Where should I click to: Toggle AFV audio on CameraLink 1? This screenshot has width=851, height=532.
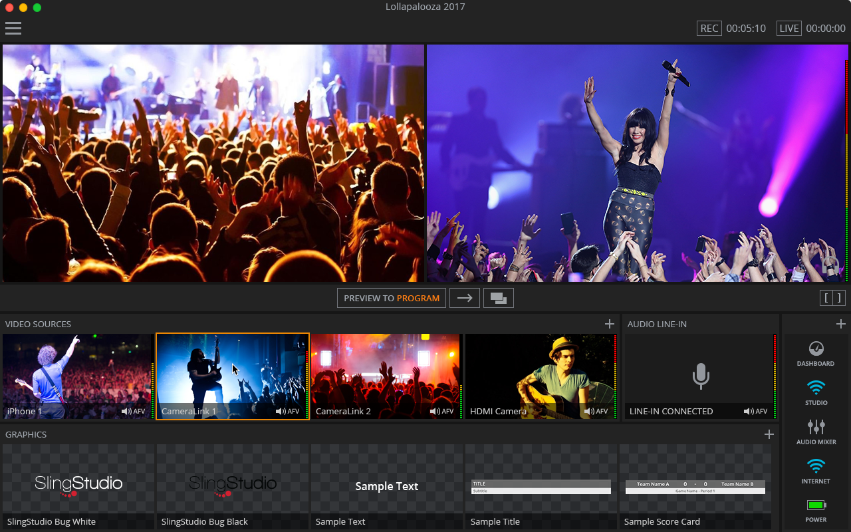click(x=287, y=412)
